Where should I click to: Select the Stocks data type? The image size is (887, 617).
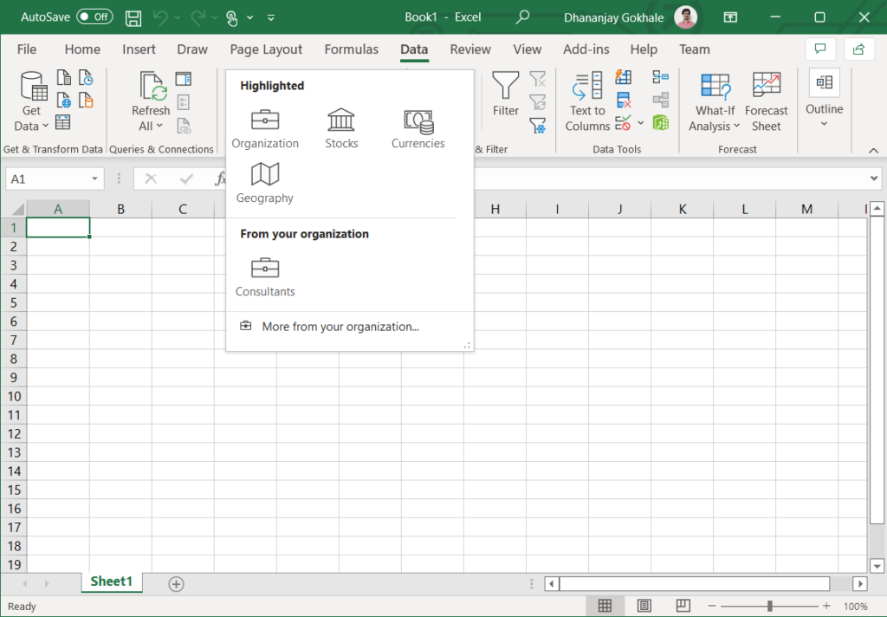tap(341, 128)
